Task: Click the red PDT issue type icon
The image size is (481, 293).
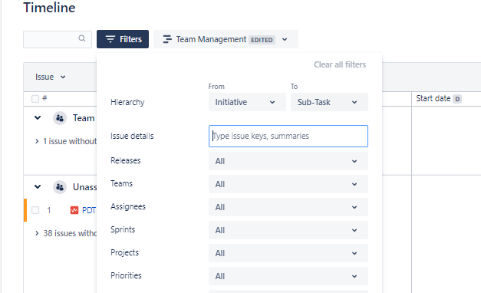Action: click(74, 210)
